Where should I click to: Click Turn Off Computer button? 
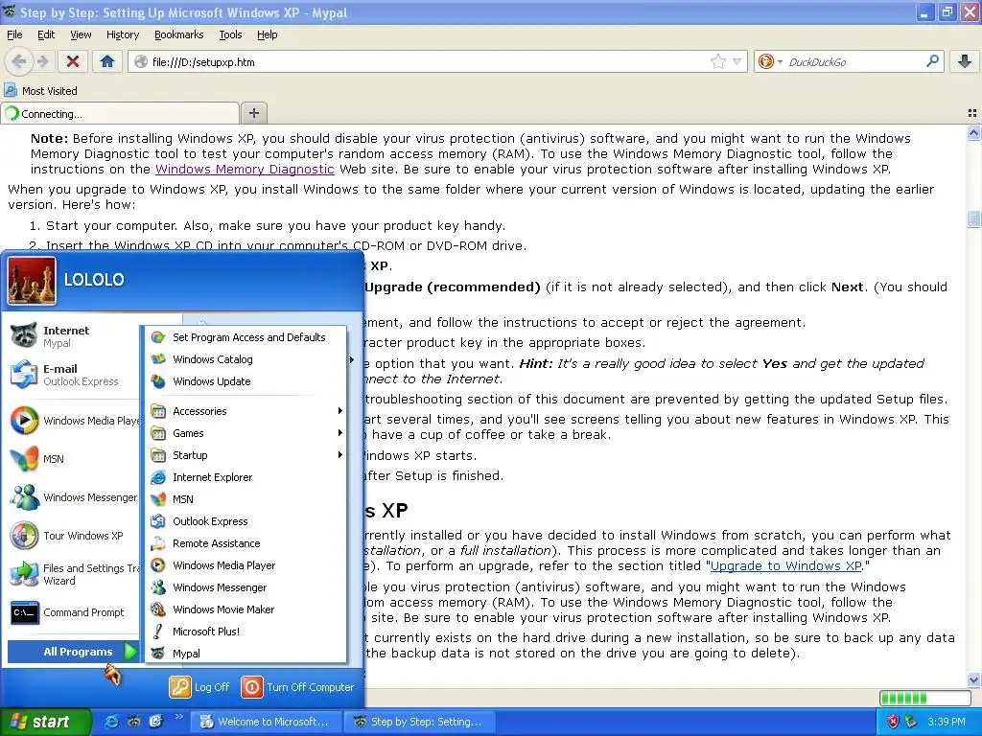[298, 687]
